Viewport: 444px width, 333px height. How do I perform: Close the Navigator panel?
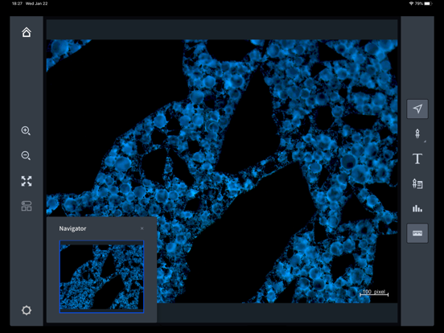click(142, 228)
